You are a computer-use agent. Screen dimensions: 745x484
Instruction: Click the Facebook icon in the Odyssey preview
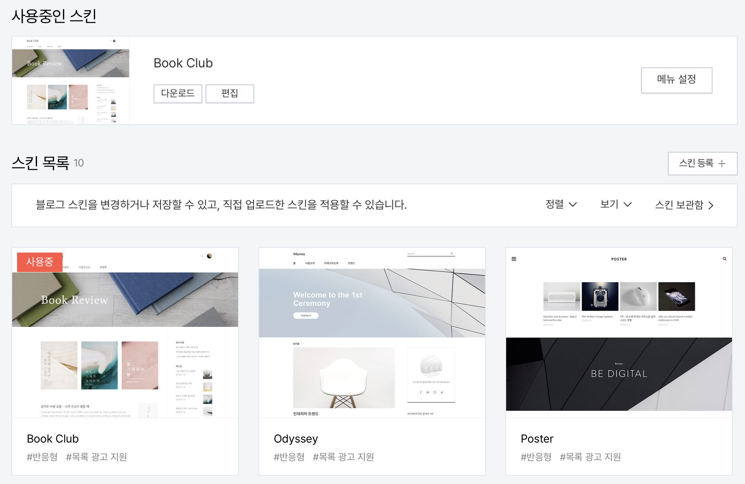pyautogui.click(x=421, y=392)
